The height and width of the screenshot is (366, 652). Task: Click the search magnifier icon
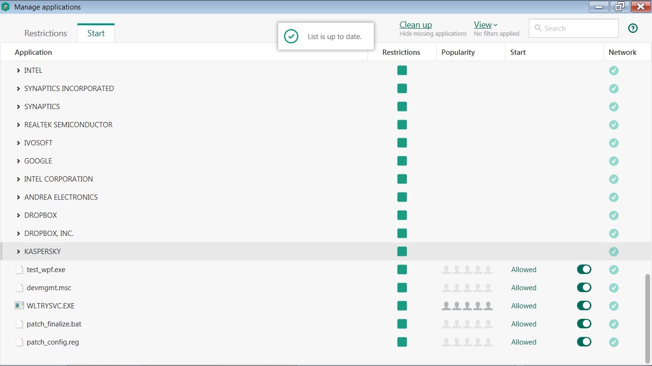[538, 28]
